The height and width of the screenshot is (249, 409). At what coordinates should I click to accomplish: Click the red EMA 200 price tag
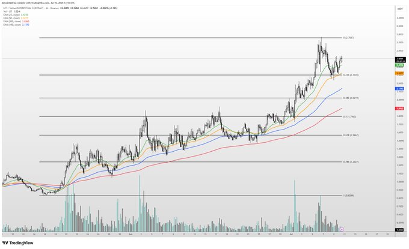coord(400,108)
